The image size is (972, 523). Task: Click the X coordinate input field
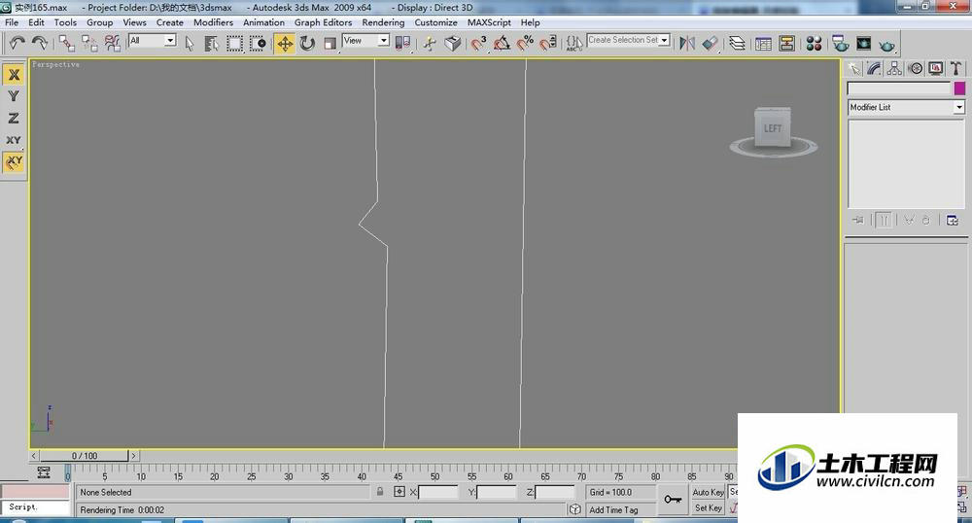437,492
